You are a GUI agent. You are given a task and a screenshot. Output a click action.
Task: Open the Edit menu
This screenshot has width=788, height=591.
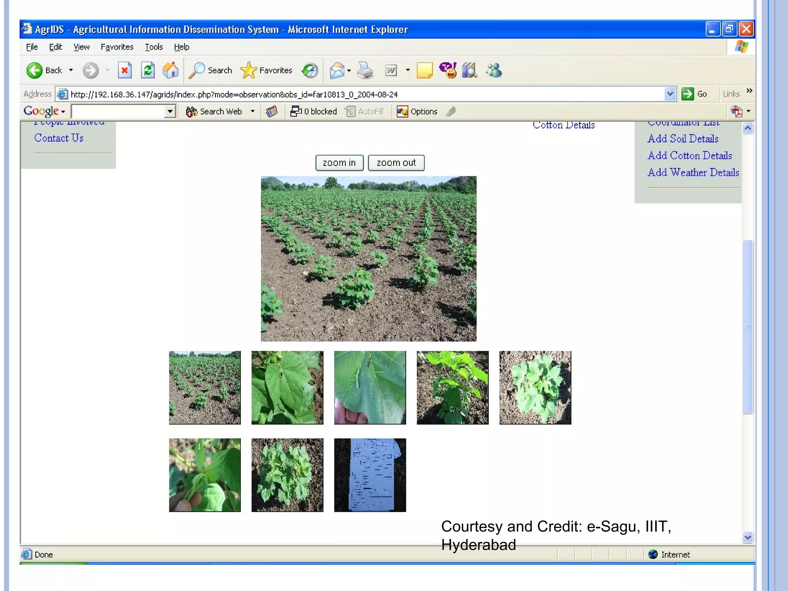55,47
